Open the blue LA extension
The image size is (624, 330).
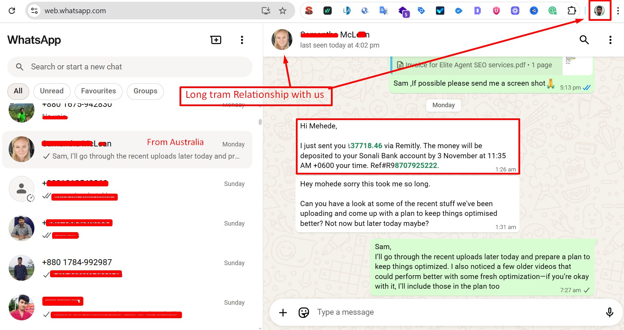click(x=346, y=11)
